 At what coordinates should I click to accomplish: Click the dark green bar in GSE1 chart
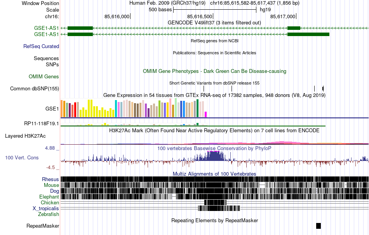[198, 108]
